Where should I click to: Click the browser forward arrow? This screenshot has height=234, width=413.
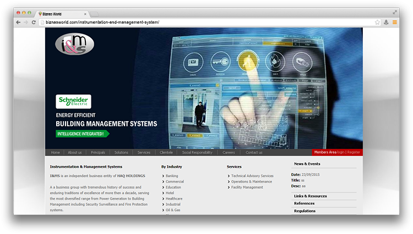(x=26, y=22)
